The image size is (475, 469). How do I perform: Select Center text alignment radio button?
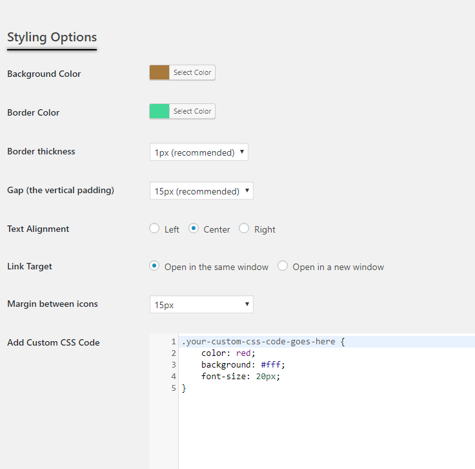pyautogui.click(x=194, y=228)
